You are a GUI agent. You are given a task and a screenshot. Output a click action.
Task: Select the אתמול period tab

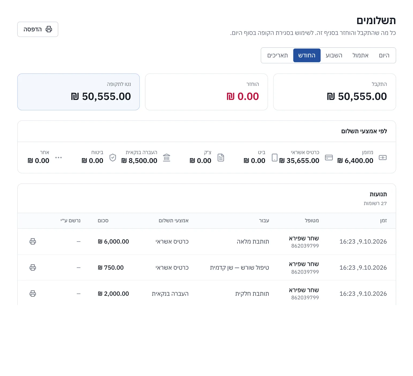point(360,55)
